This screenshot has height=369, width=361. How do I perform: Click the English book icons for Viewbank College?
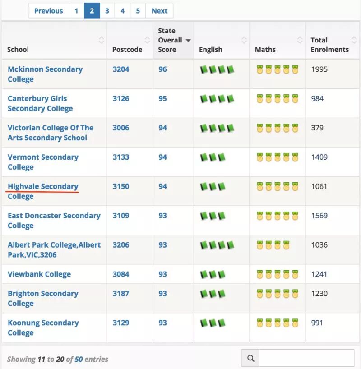click(x=213, y=274)
